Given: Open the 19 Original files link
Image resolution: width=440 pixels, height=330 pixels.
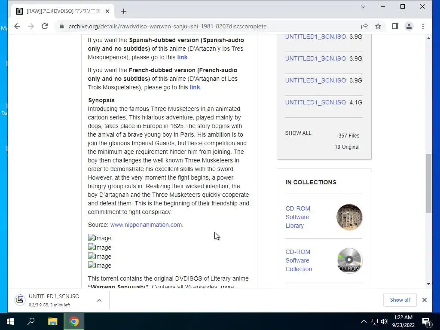Looking at the screenshot, I should pos(347,147).
